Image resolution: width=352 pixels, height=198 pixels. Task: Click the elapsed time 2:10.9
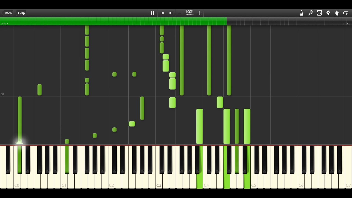pos(4,24)
